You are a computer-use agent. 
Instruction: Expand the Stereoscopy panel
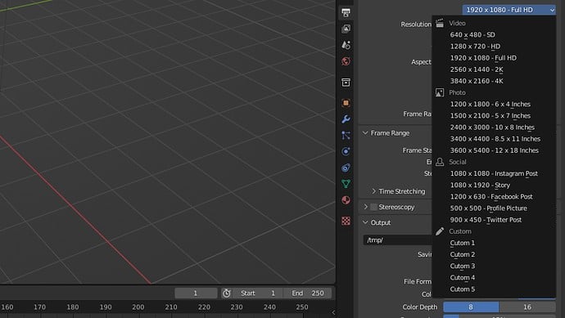click(365, 207)
